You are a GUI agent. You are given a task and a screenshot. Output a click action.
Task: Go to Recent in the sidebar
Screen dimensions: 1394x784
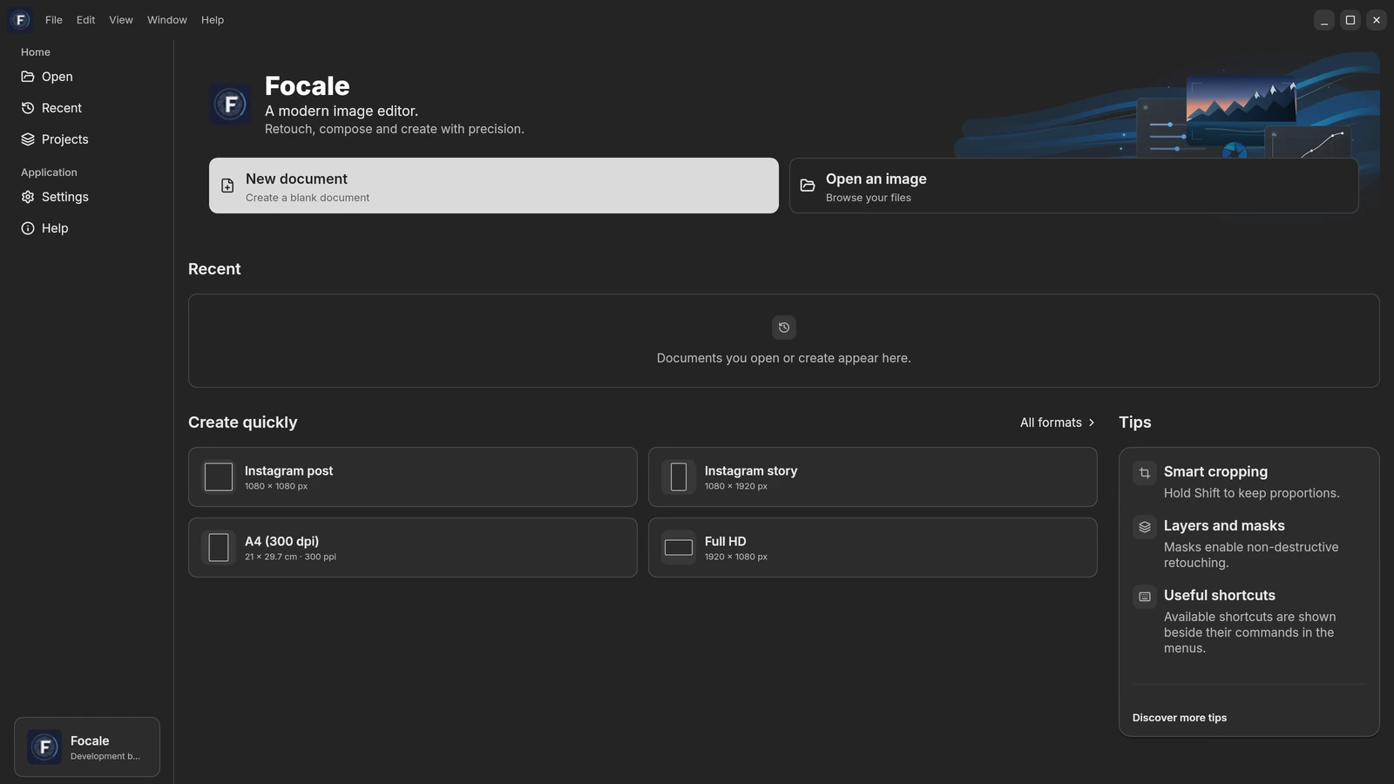coord(87,108)
